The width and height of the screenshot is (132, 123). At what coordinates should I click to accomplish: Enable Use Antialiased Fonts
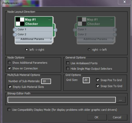(x=68, y=63)
